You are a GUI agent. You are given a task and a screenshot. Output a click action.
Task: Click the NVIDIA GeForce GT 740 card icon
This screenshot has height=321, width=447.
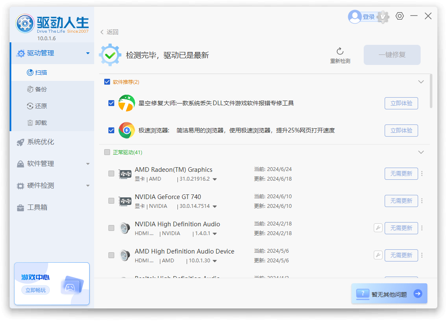[125, 201]
